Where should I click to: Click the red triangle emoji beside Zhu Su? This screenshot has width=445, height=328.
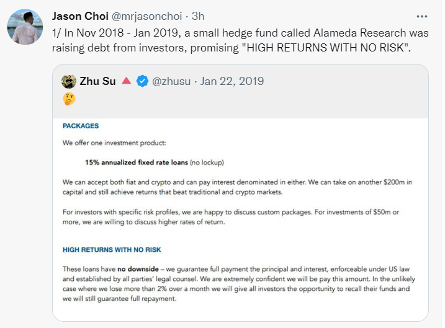[x=126, y=81]
